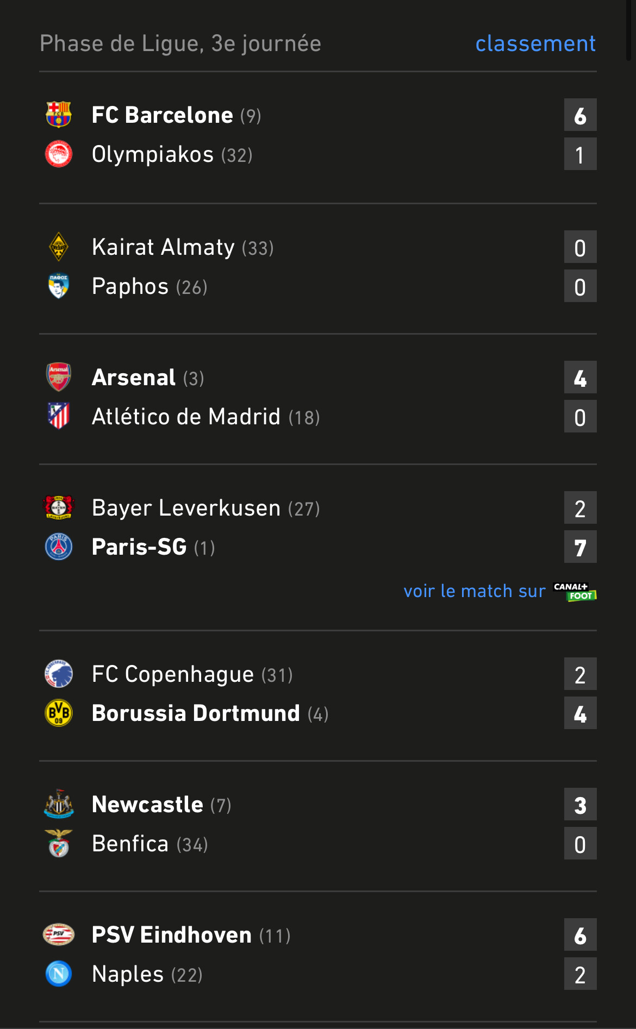This screenshot has width=636, height=1029.
Task: Click the Olympiakos club logo
Action: pos(59,154)
